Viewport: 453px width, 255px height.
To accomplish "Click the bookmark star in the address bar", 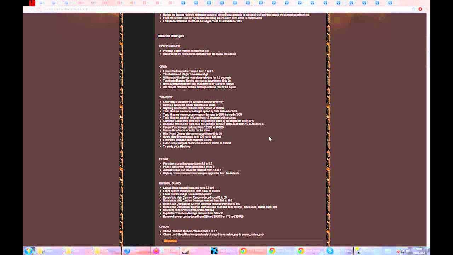I will coord(413,9).
